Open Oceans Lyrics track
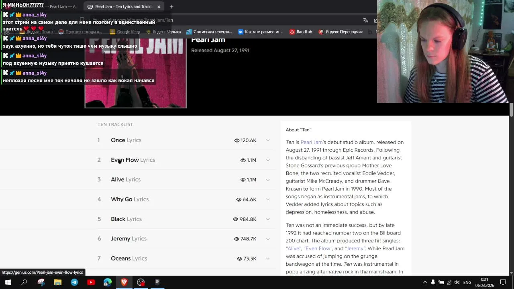514x289 pixels. [x=129, y=258]
